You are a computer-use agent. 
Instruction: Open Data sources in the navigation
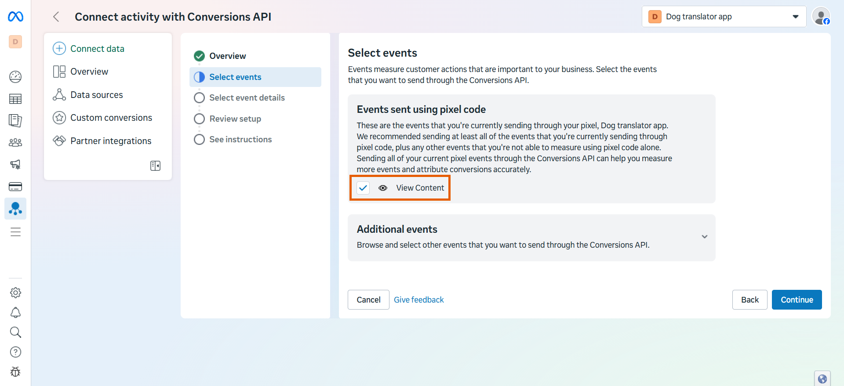coord(97,95)
